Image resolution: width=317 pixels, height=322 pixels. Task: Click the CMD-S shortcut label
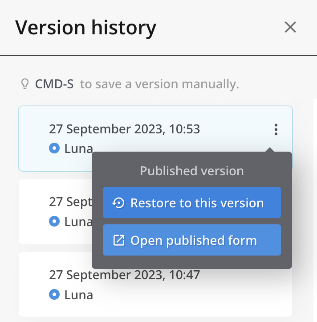(x=54, y=83)
